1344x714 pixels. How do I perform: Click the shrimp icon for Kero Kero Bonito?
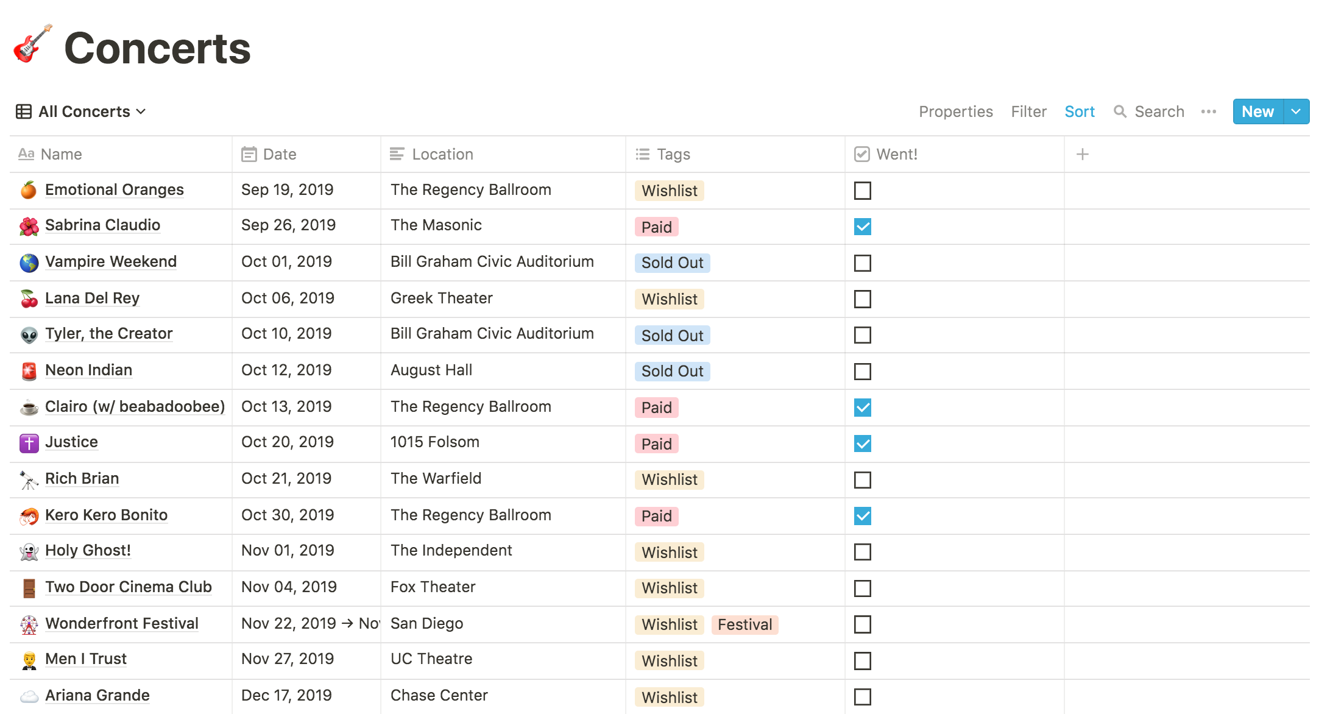(x=29, y=516)
